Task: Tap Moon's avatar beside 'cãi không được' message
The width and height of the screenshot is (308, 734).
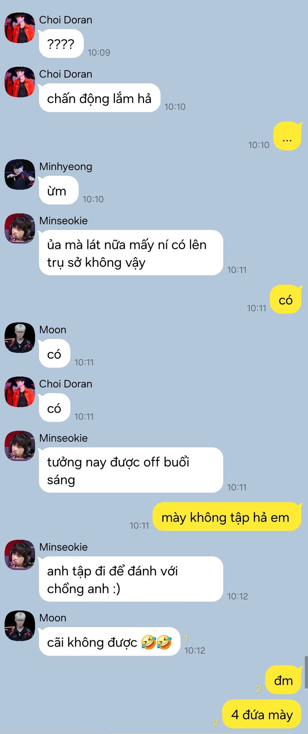Action: pyautogui.click(x=20, y=626)
